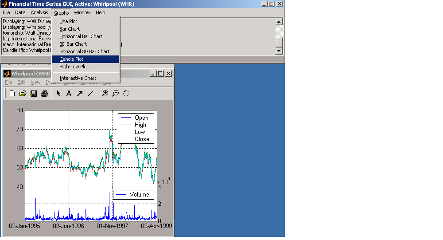The image size is (443, 240).
Task: Choose 3D Bar Chart menu entry
Action: coord(85,44)
